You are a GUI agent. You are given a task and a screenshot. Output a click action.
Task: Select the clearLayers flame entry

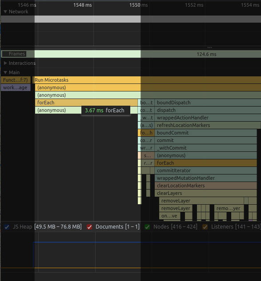[206, 193]
